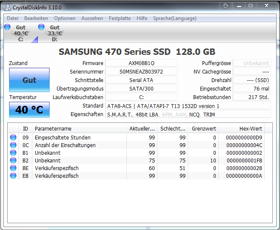Click the Gut health status button

(x=29, y=80)
